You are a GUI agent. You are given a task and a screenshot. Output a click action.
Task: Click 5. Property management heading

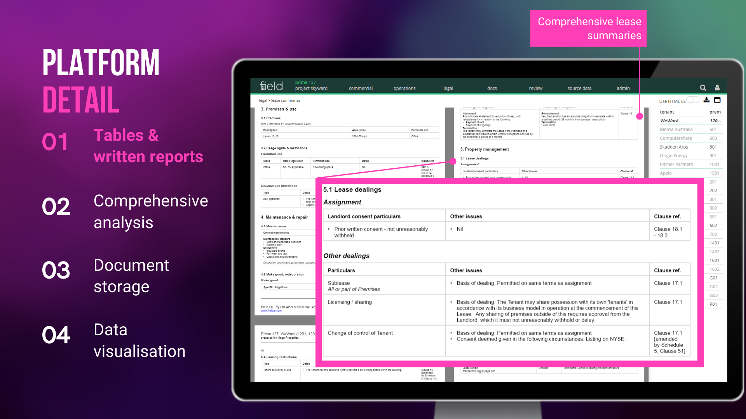pyautogui.click(x=484, y=149)
